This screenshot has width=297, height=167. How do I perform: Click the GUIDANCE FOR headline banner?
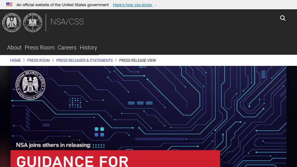tap(115, 159)
